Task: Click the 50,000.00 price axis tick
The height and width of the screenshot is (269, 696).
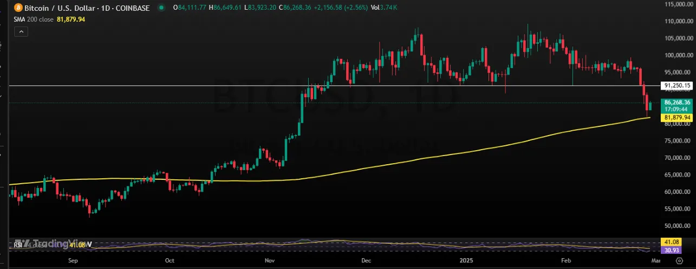Action: (679, 226)
